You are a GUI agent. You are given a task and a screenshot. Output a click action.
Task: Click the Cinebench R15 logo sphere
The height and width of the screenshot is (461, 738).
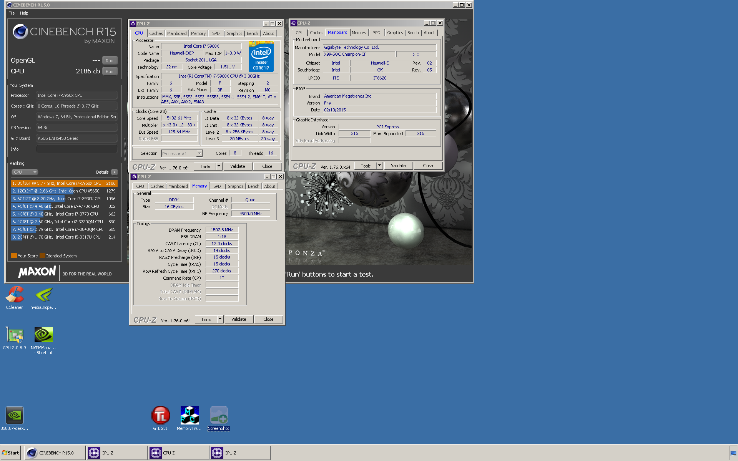click(20, 32)
